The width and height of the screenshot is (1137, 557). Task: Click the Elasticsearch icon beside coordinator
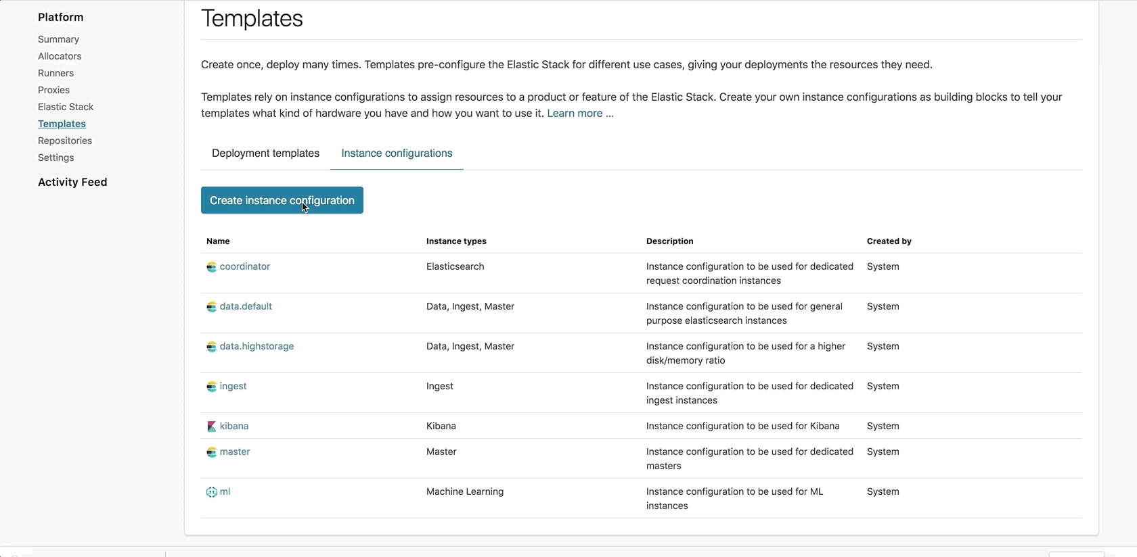point(211,267)
